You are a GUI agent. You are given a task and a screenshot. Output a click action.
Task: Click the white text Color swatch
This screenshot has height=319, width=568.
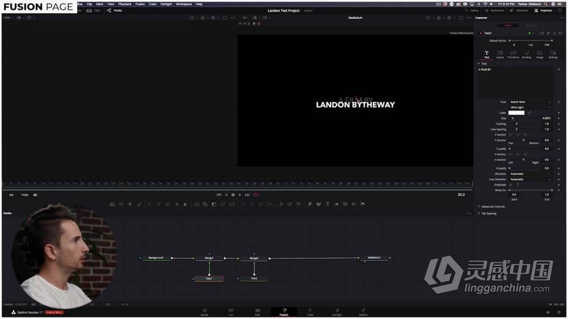[x=516, y=113]
